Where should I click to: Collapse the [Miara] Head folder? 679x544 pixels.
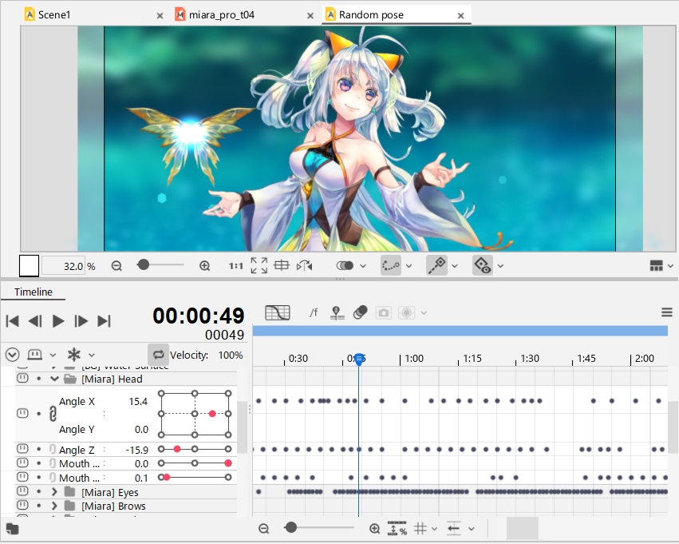(55, 379)
